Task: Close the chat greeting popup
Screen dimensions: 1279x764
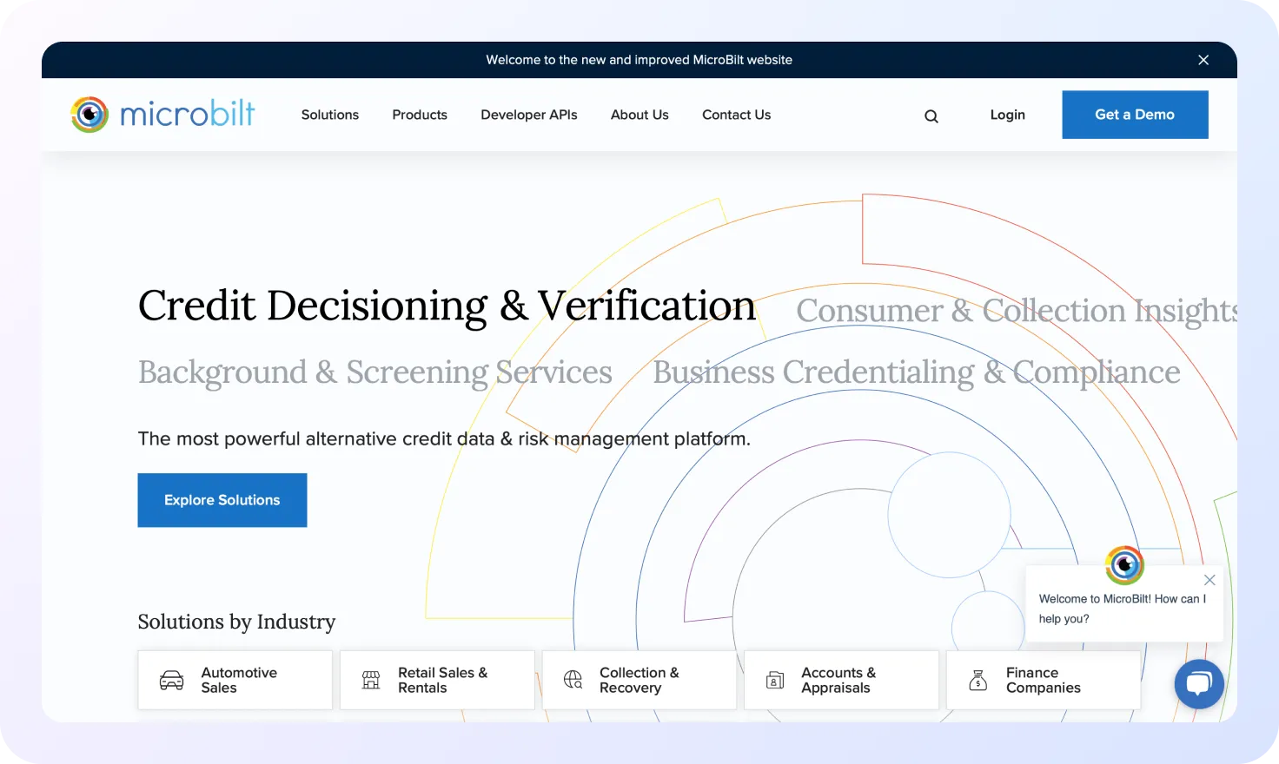Action: click(1209, 580)
